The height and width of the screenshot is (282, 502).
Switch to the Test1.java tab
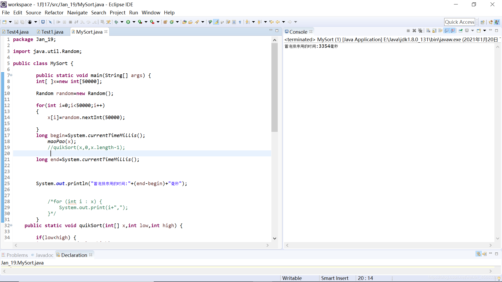[52, 32]
